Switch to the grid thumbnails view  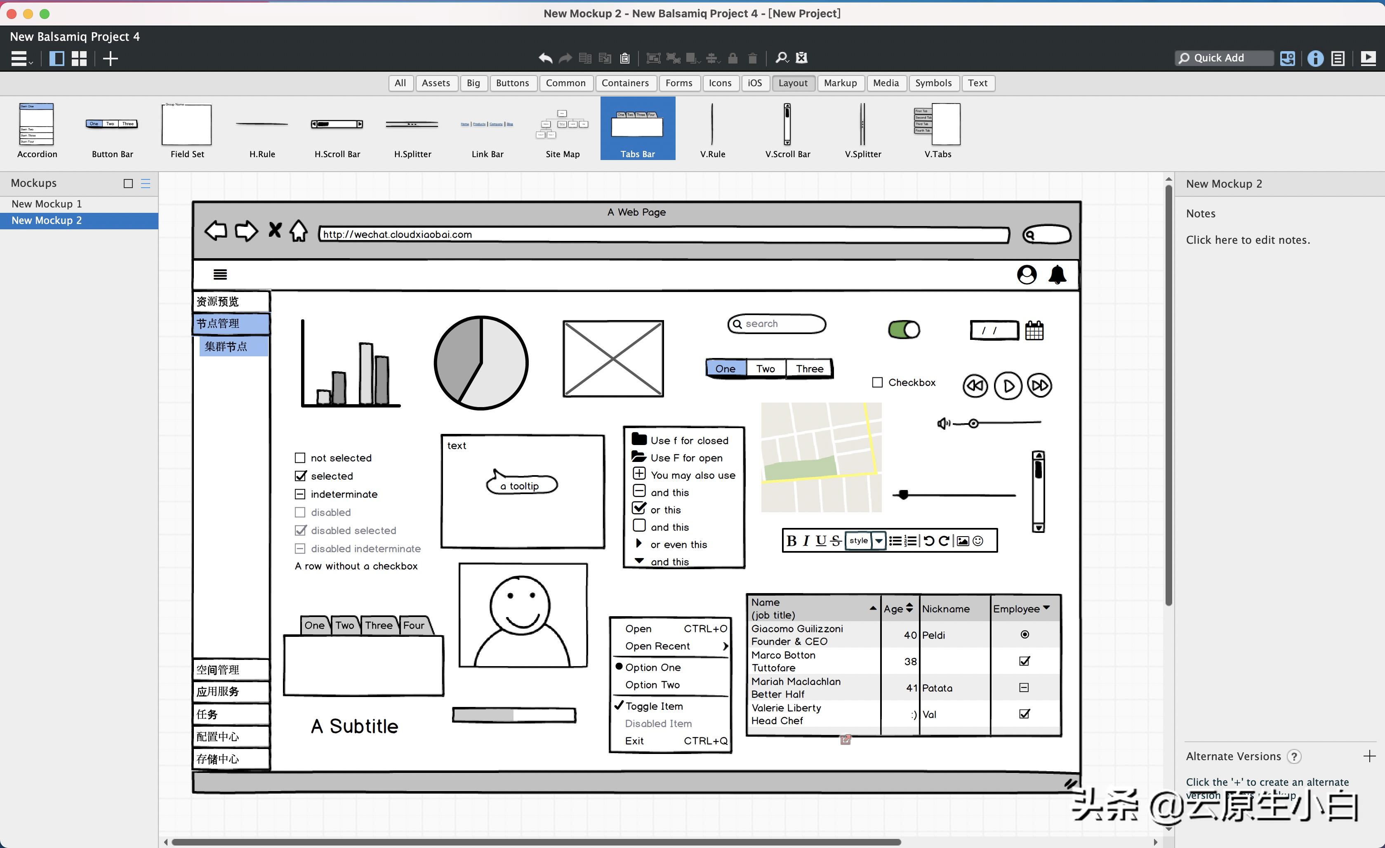(79, 59)
